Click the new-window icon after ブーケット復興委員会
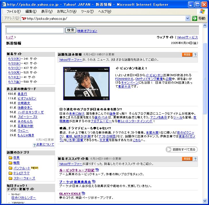The height and width of the screenshot is (205, 209). click(x=94, y=181)
